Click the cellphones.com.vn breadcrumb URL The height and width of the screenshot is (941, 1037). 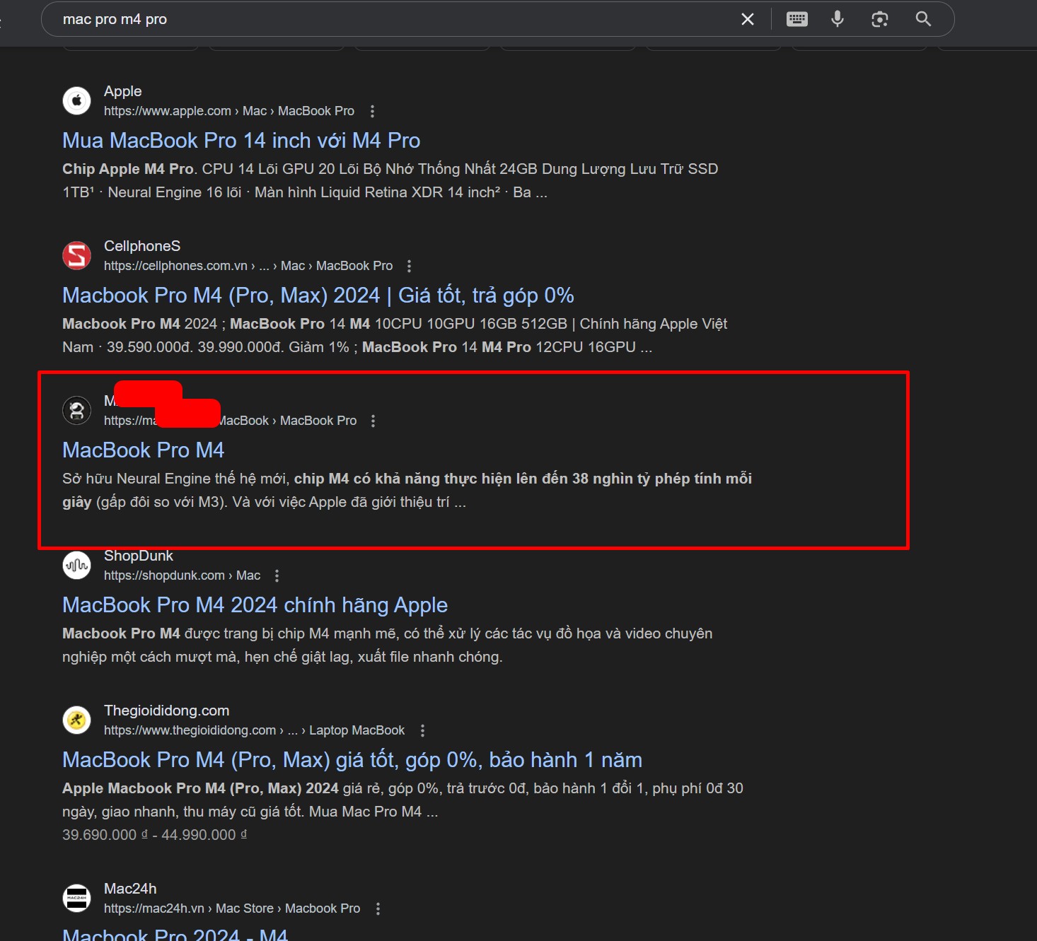pos(248,266)
